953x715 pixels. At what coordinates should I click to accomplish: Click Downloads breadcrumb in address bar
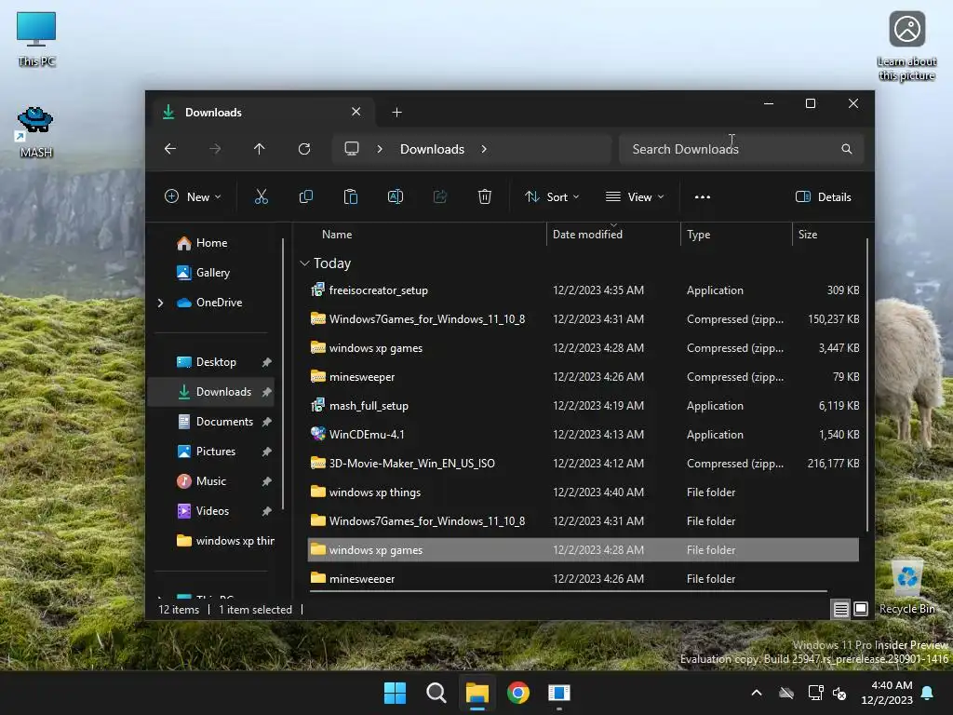[432, 149]
